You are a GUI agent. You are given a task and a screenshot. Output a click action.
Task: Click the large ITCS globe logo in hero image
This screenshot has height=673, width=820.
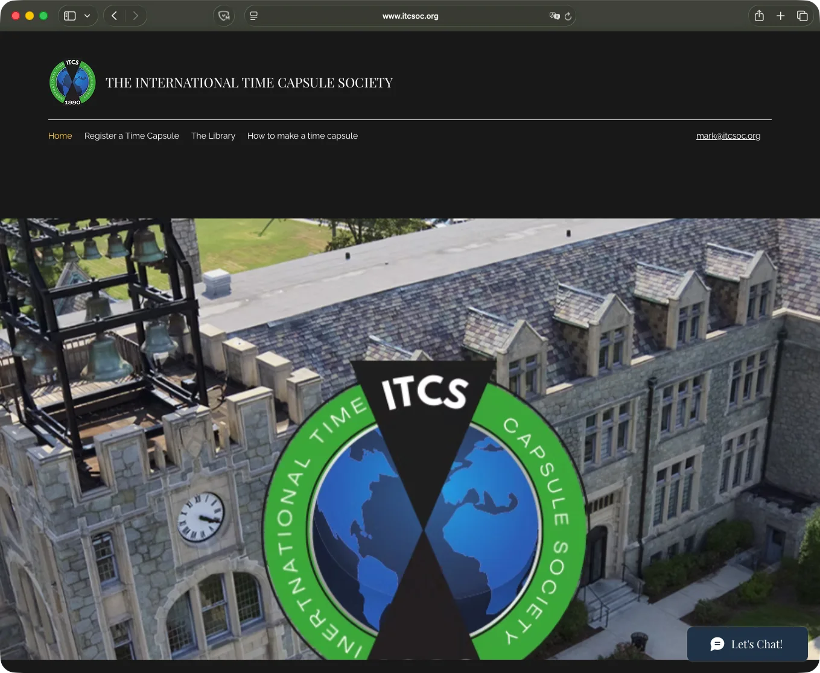coord(425,510)
